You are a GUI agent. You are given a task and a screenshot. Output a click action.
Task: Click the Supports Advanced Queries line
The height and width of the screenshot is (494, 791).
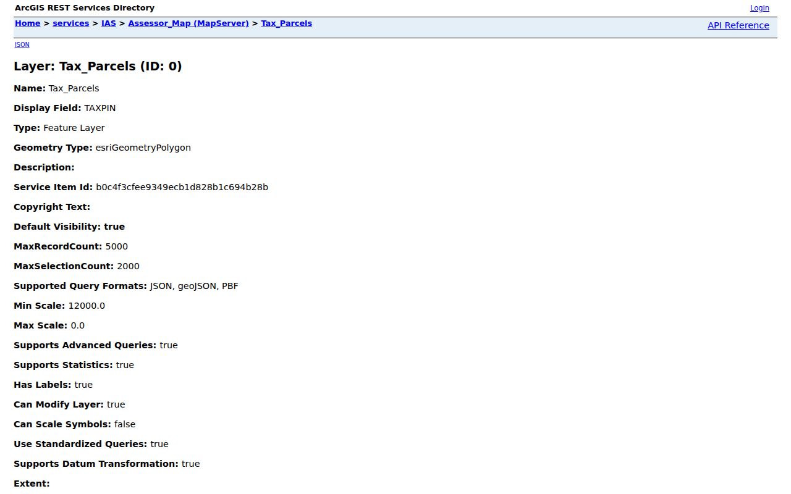pos(96,345)
